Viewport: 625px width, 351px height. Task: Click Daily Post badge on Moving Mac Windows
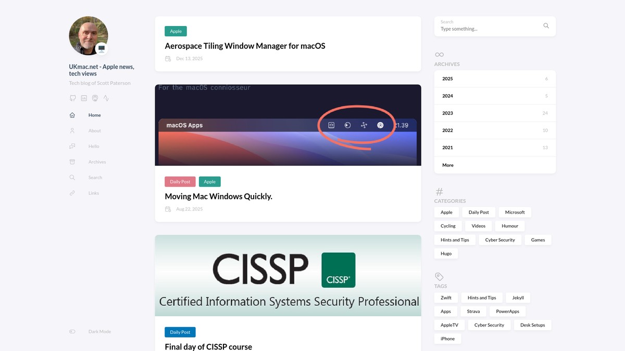(x=180, y=181)
